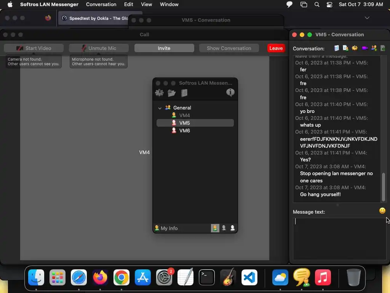Click the General group people icon

click(x=168, y=108)
